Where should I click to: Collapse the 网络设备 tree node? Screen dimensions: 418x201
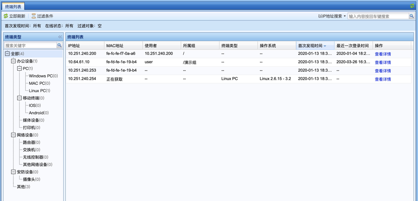point(13,135)
